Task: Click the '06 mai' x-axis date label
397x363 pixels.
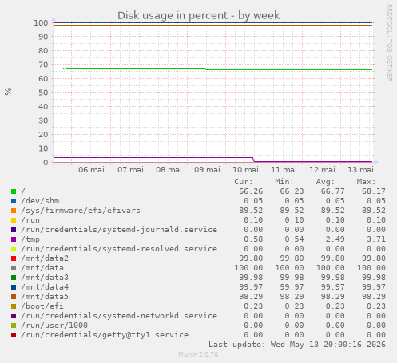Action: click(x=91, y=170)
